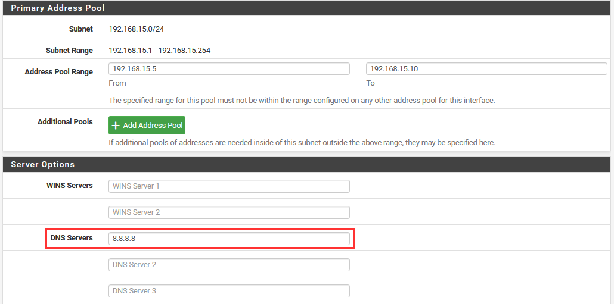Click the Primary Address Pool section header

[x=57, y=8]
